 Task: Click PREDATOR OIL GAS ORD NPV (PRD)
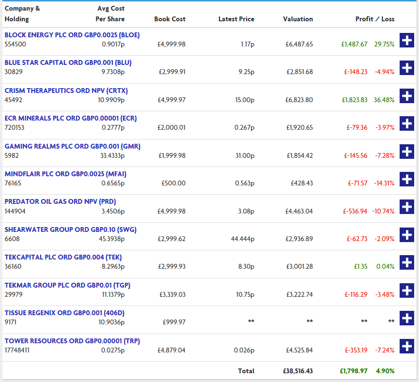tap(61, 202)
